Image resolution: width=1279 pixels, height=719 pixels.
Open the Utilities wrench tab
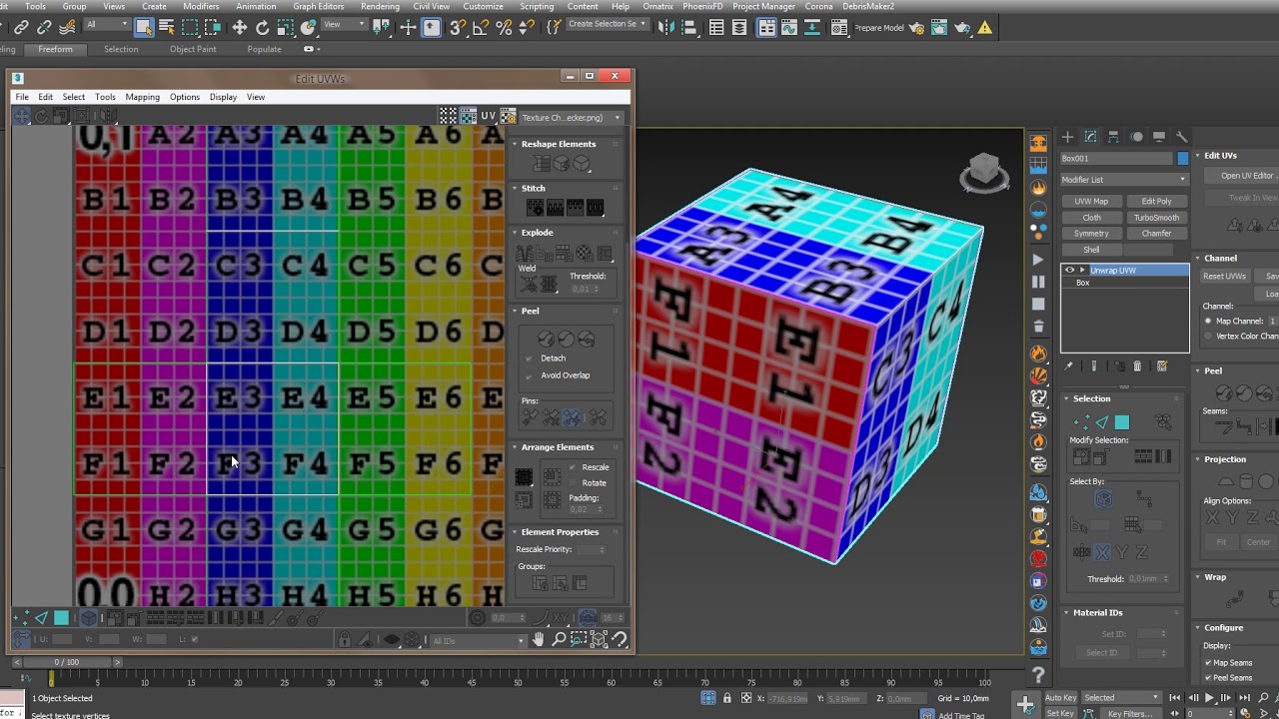[1182, 137]
